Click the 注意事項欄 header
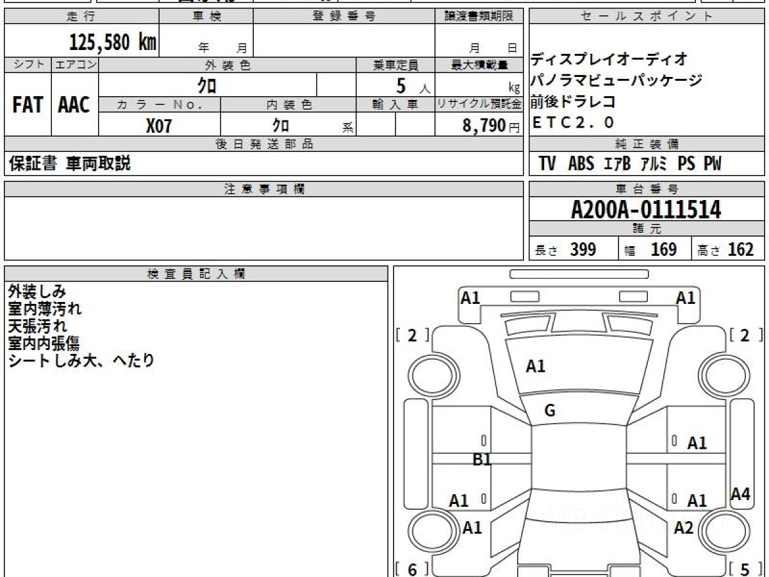This screenshot has height=577, width=769. tap(264, 189)
